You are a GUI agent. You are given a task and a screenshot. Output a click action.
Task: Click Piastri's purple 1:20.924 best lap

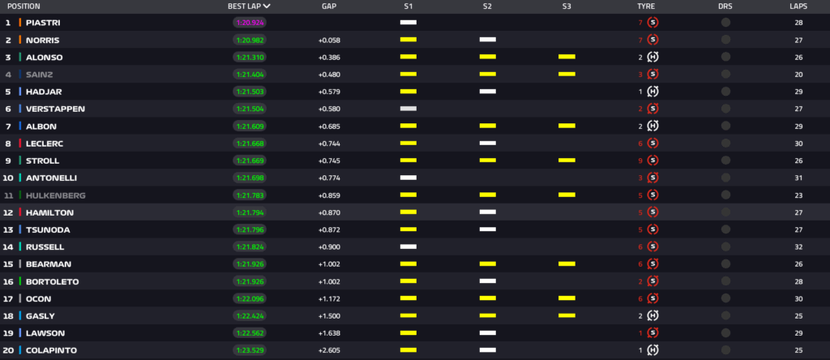[x=250, y=23]
